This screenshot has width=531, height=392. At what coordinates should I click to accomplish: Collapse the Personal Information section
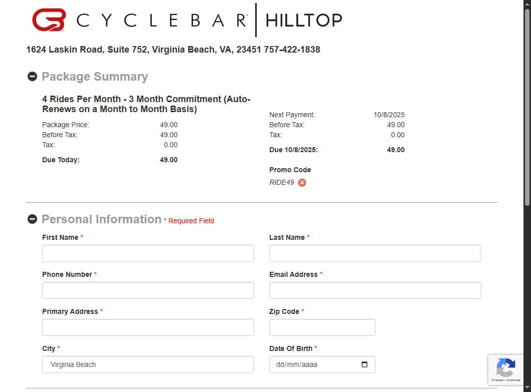point(32,219)
